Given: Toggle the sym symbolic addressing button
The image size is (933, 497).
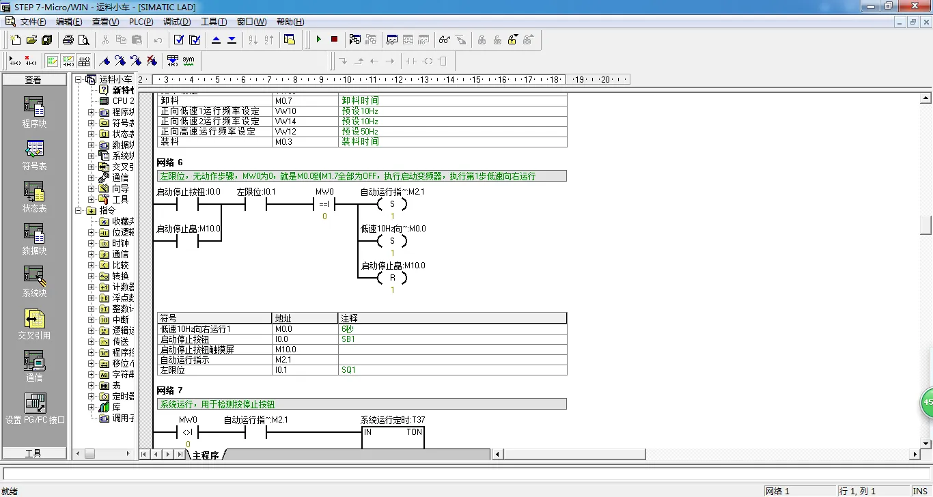Looking at the screenshot, I should 189,61.
